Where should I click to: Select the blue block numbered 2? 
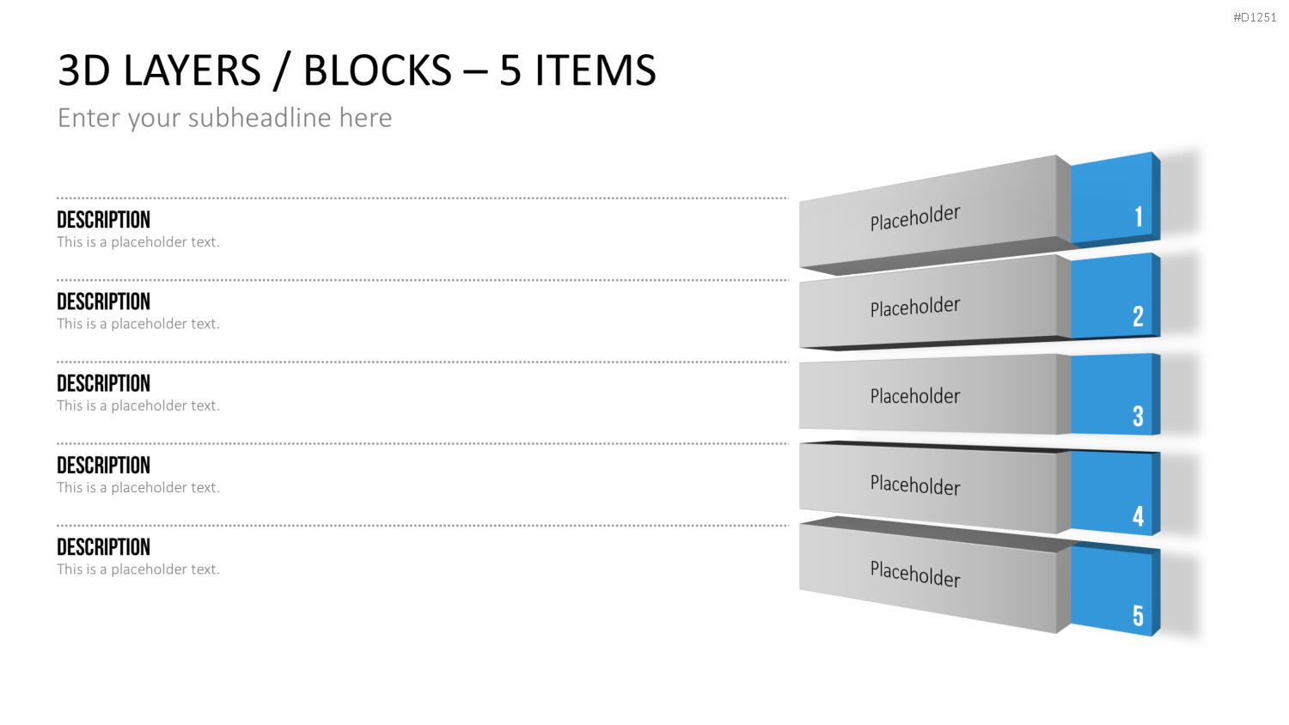coord(1115,295)
